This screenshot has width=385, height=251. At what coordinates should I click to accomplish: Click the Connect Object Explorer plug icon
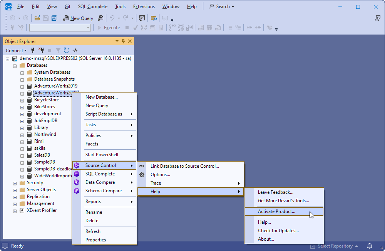(33, 50)
